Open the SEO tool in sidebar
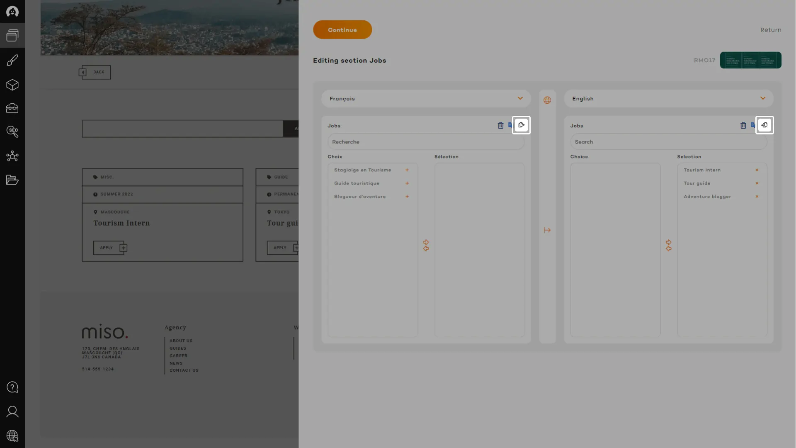Viewport: 796px width, 448px height. pyautogui.click(x=12, y=132)
